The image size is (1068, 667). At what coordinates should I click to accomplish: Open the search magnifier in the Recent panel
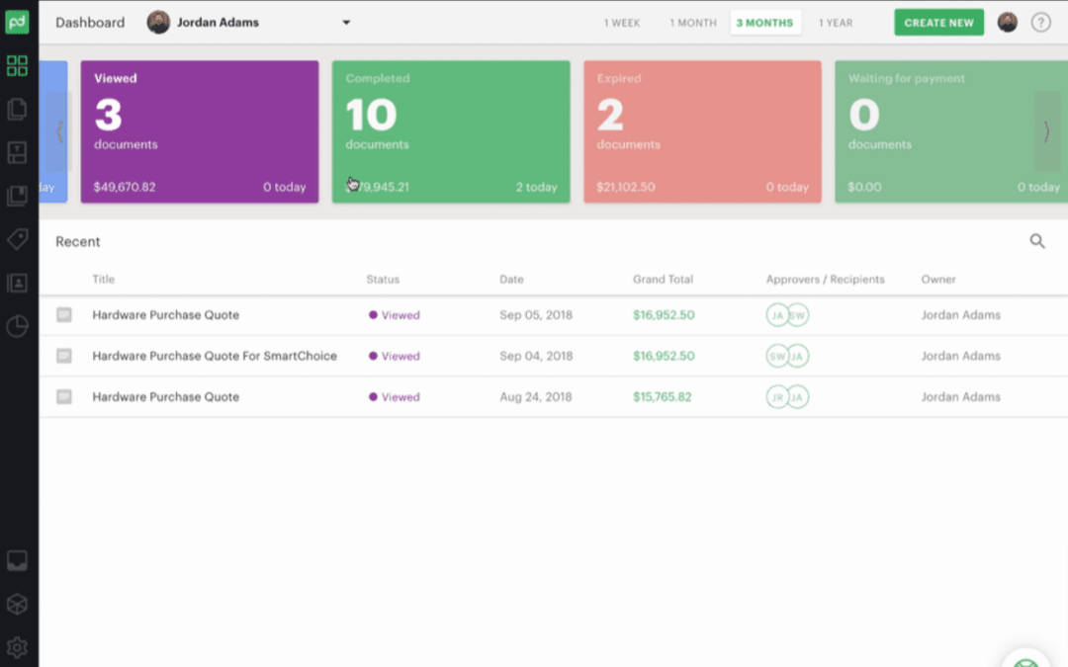coord(1037,240)
